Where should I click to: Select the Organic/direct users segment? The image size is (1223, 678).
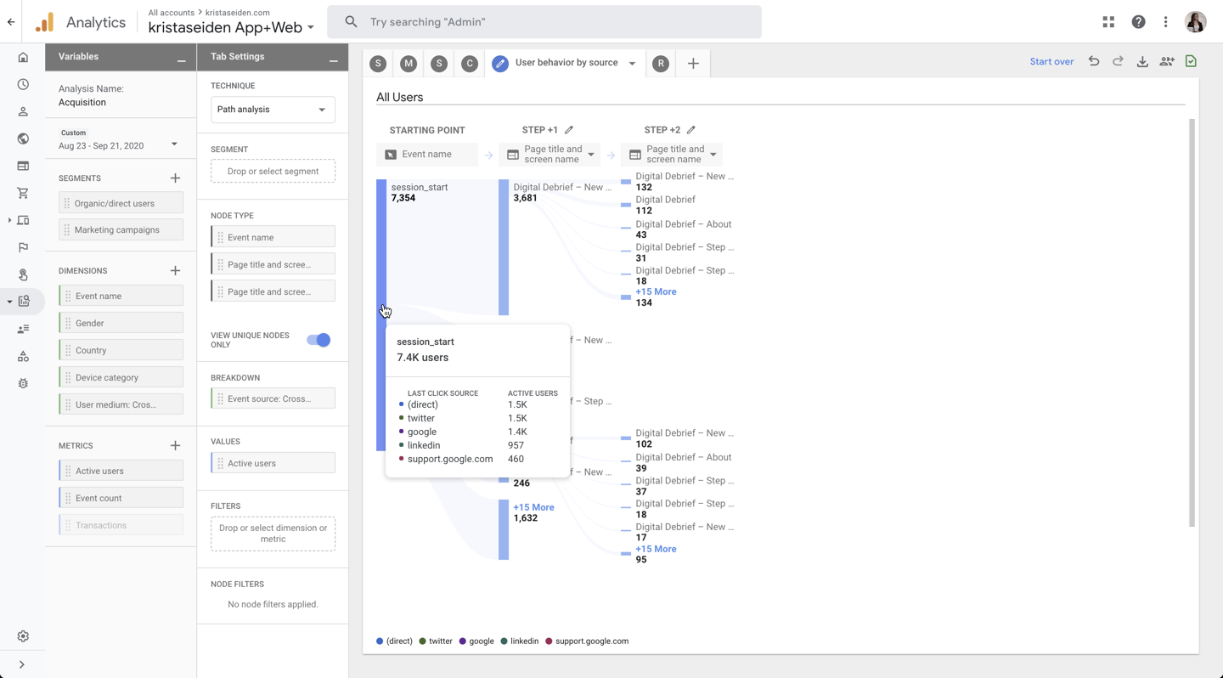(121, 203)
